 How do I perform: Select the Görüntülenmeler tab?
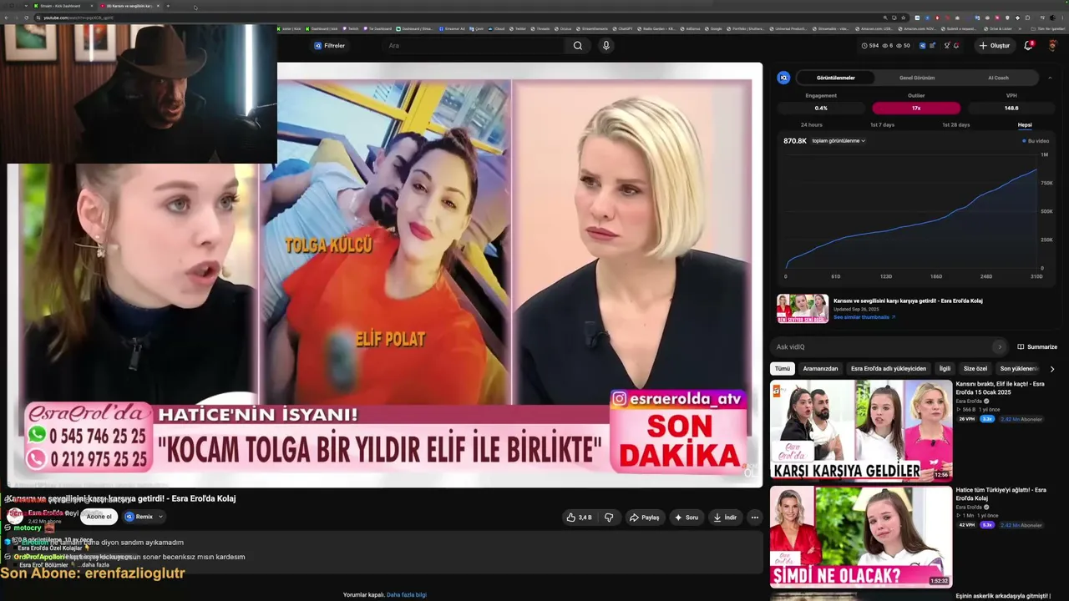point(835,78)
